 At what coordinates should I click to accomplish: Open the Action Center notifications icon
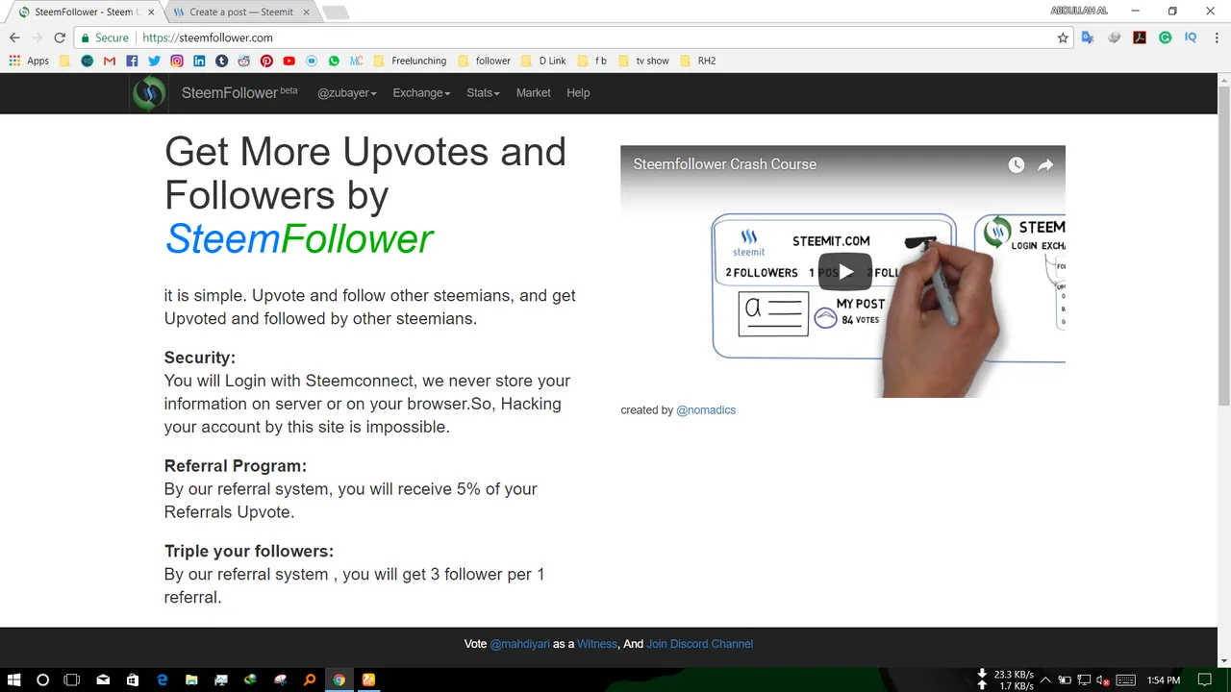(1204, 680)
